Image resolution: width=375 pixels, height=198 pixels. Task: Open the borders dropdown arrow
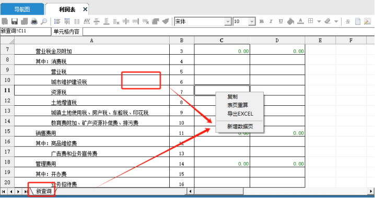point(319,21)
